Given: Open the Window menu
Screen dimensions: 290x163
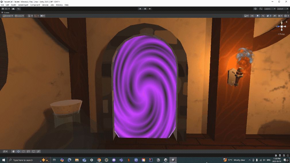Looking at the screenshot, I should [x=59, y=5].
